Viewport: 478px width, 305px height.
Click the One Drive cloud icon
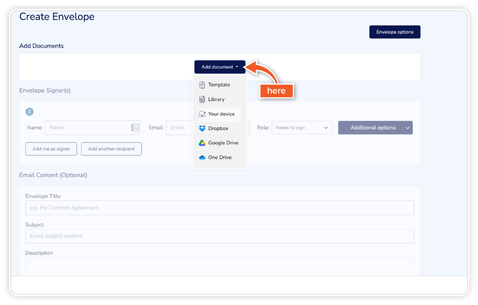202,158
